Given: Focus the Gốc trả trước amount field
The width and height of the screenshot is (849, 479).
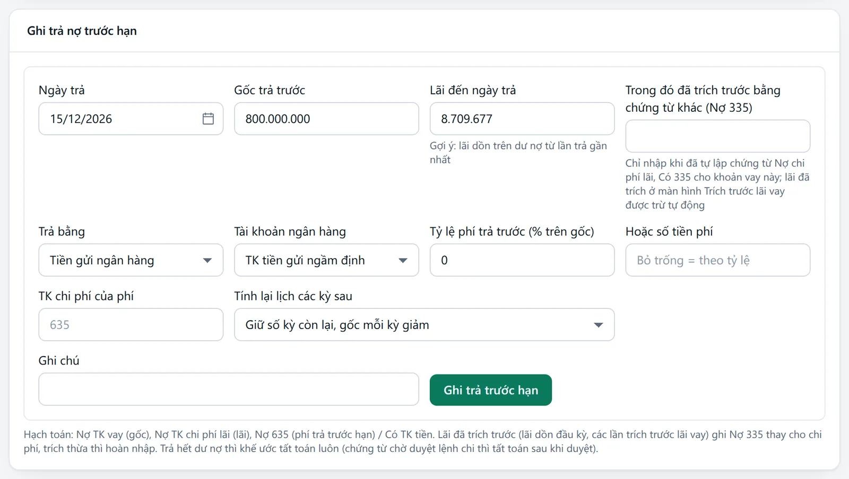Looking at the screenshot, I should (x=326, y=119).
